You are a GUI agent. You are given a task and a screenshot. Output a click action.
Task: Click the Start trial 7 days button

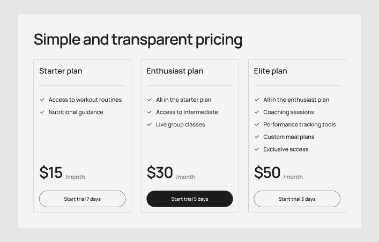pos(82,199)
